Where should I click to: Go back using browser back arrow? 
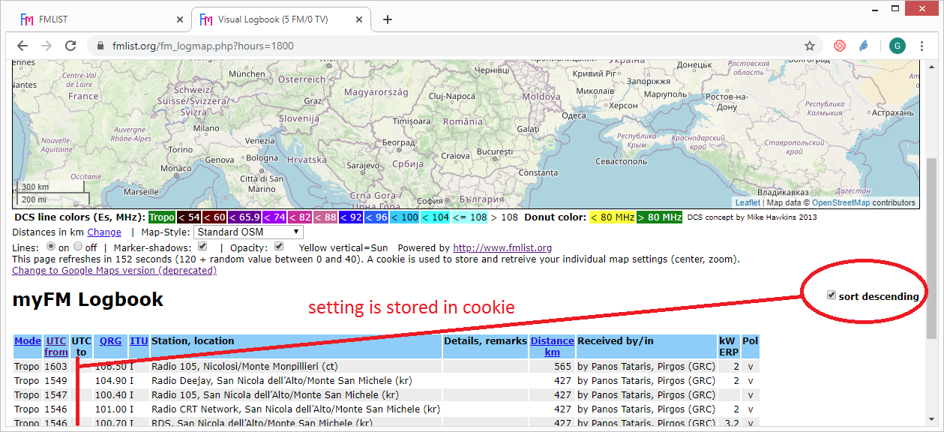click(22, 46)
